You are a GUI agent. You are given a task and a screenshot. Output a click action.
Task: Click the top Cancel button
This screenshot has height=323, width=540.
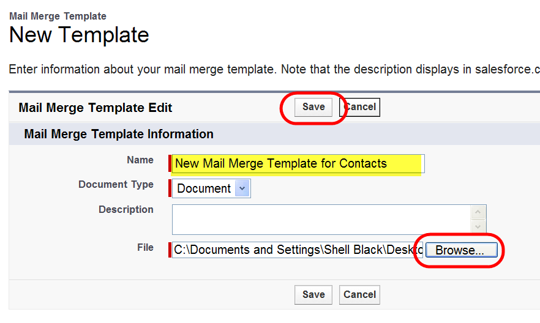click(x=359, y=107)
